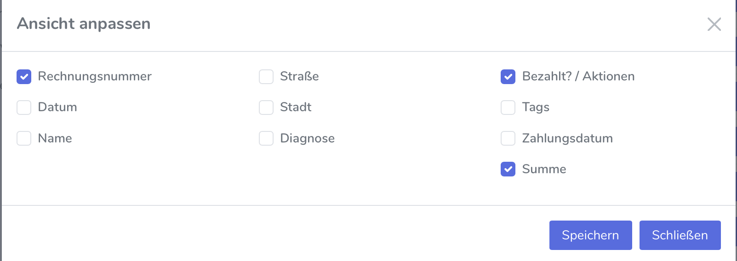Viewport: 737px width, 261px height.
Task: Click the Rechnungsnummer label text
Action: point(95,76)
